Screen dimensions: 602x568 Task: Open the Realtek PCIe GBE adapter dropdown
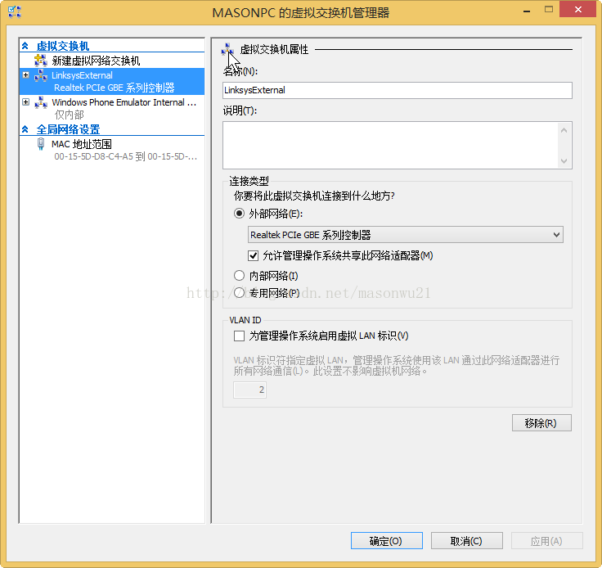click(406, 235)
